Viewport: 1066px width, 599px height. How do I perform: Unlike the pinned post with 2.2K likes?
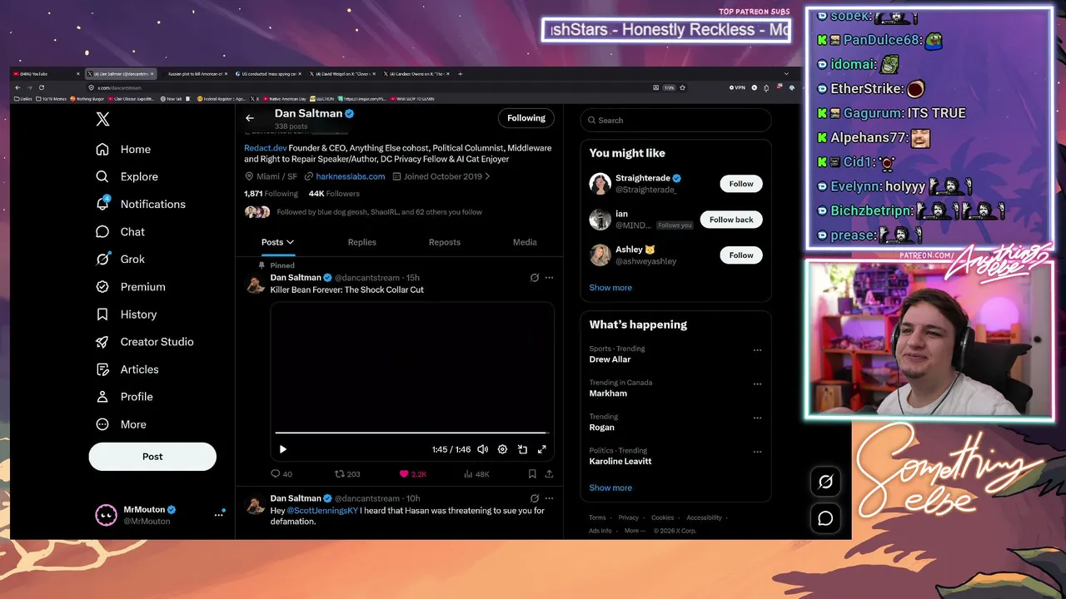click(413, 474)
